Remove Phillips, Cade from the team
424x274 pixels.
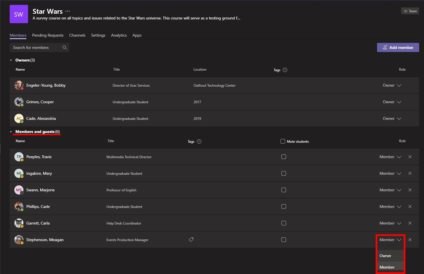coord(410,207)
